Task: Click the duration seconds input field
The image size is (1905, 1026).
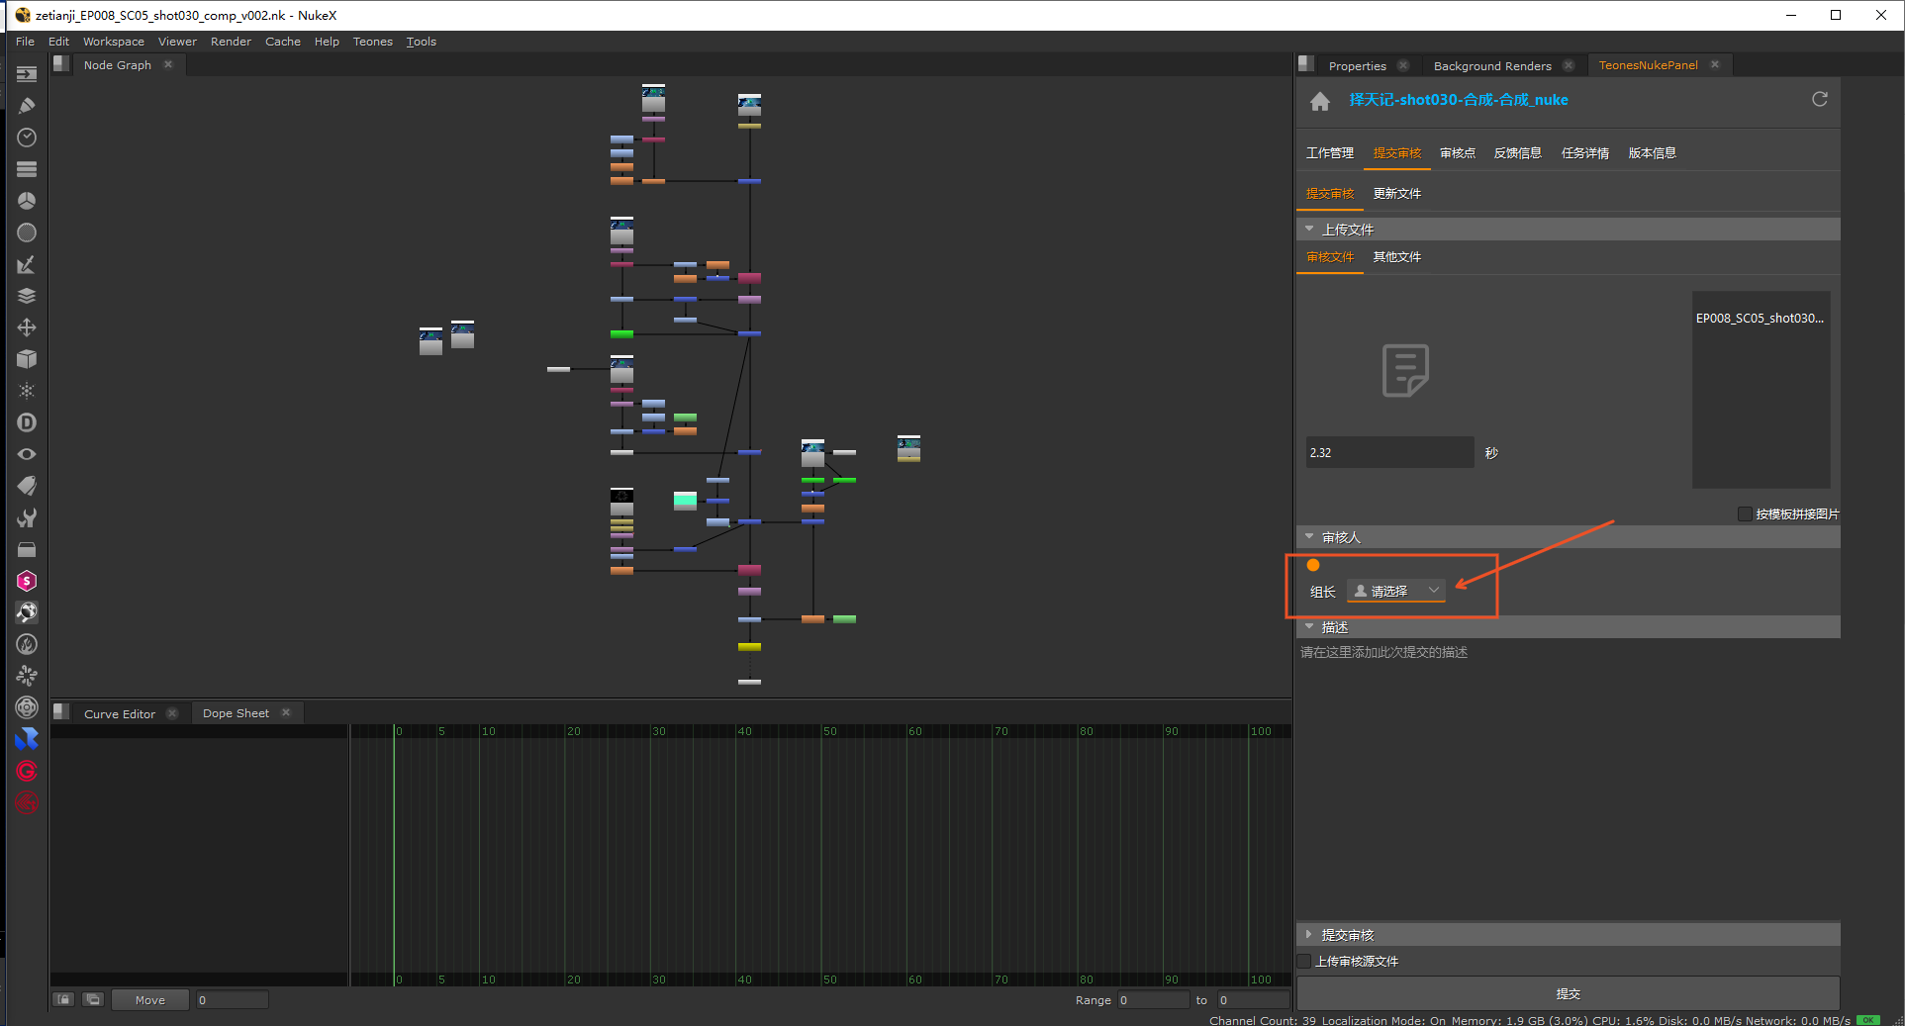Action: [x=1388, y=452]
